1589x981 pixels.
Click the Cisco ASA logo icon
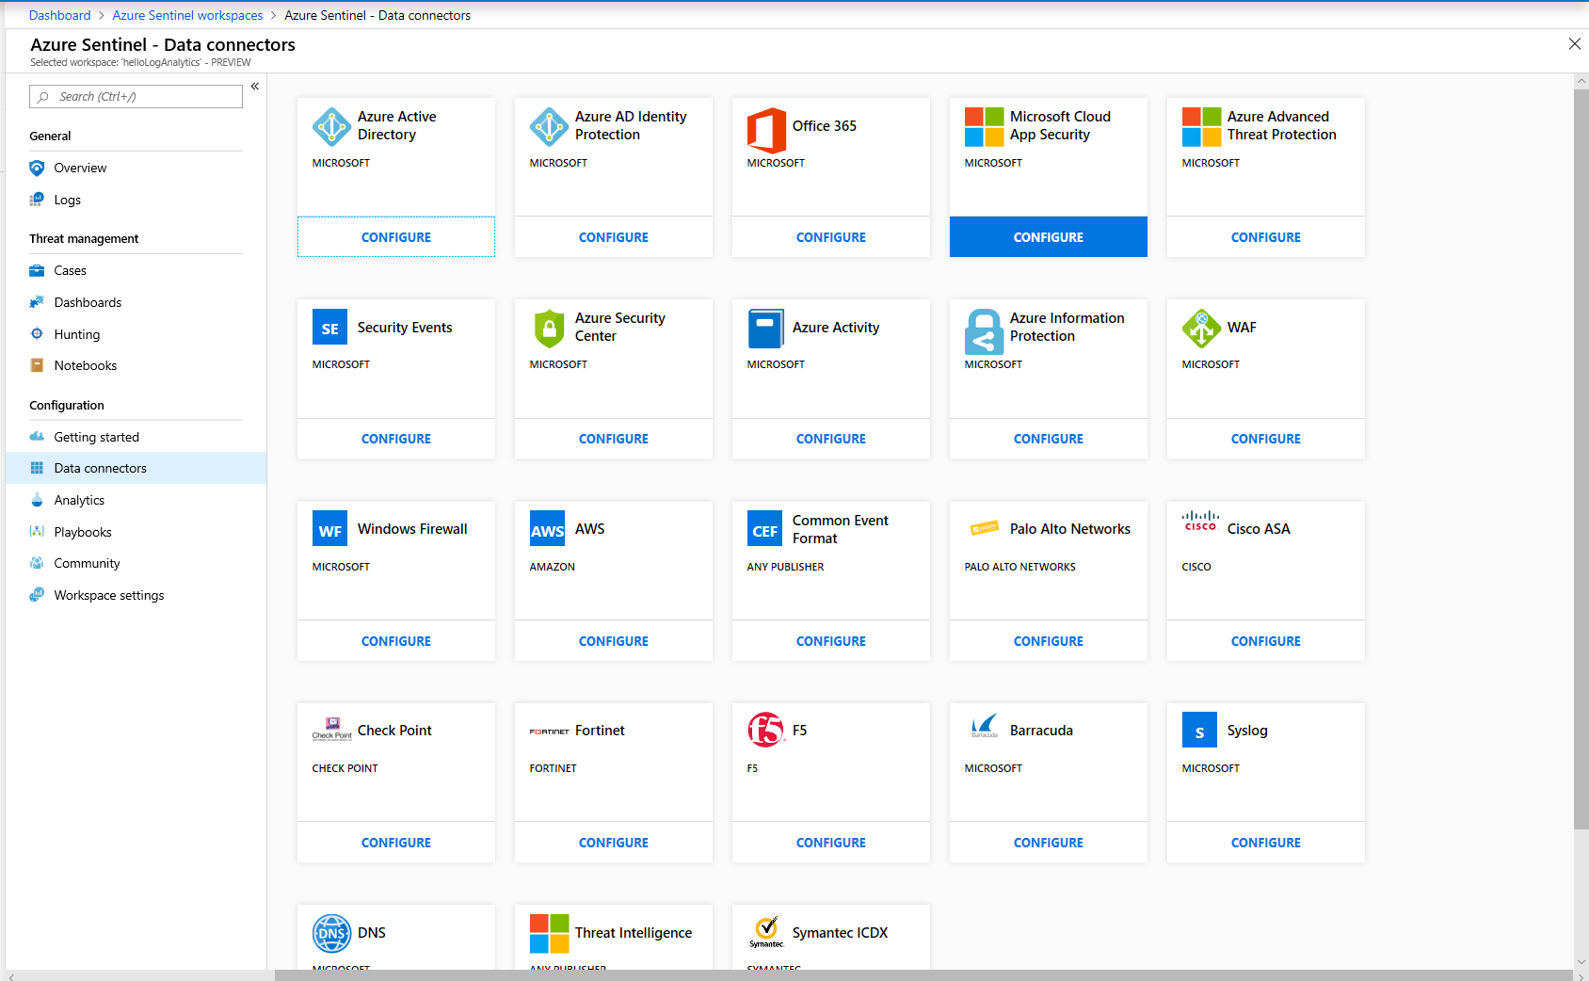1200,522
